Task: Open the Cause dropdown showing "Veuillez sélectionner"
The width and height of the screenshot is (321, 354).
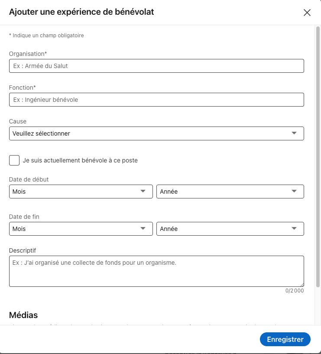Action: tap(156, 133)
